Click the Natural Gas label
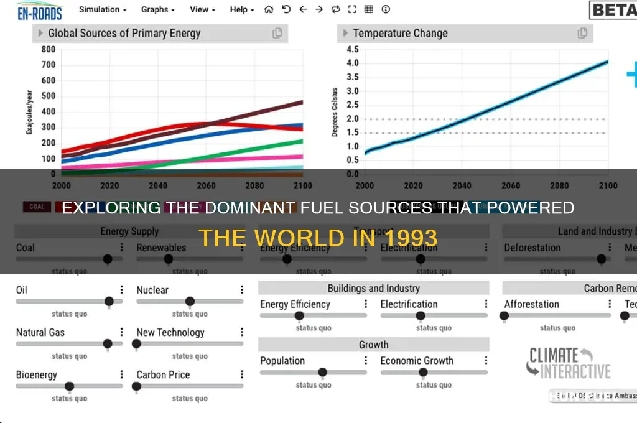The height and width of the screenshot is (423, 637). pyautogui.click(x=40, y=332)
